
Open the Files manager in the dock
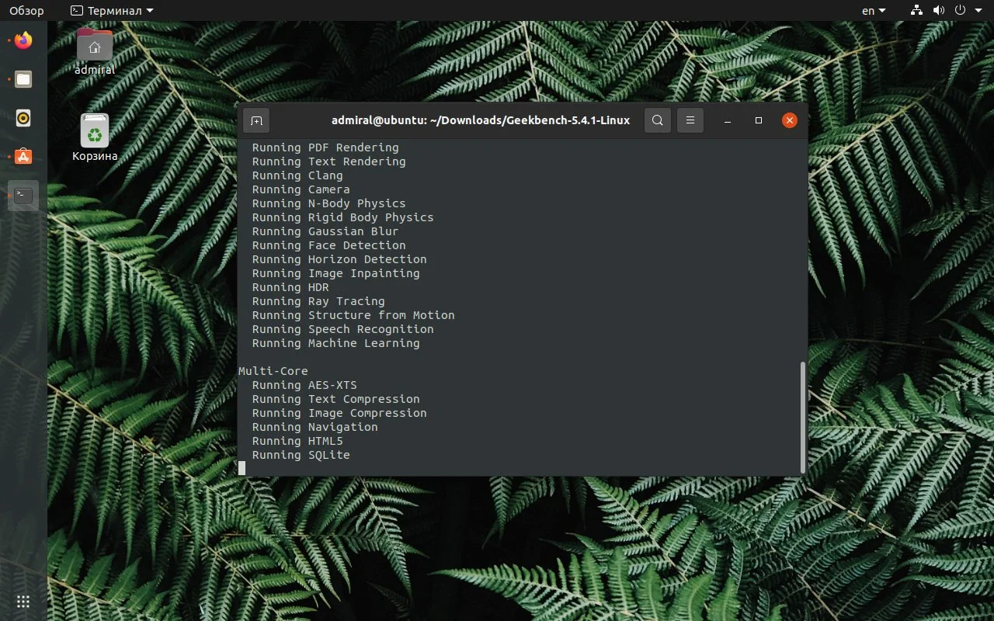23,79
